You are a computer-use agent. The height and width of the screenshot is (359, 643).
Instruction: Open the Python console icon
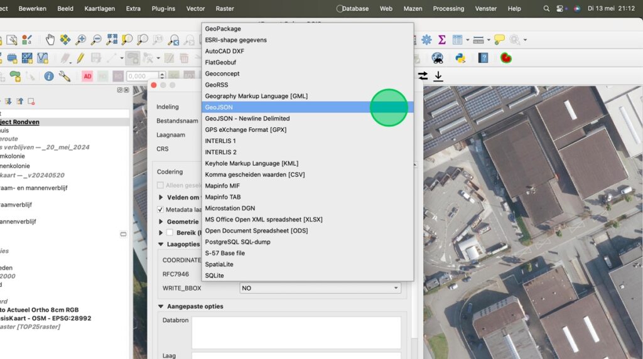click(460, 58)
